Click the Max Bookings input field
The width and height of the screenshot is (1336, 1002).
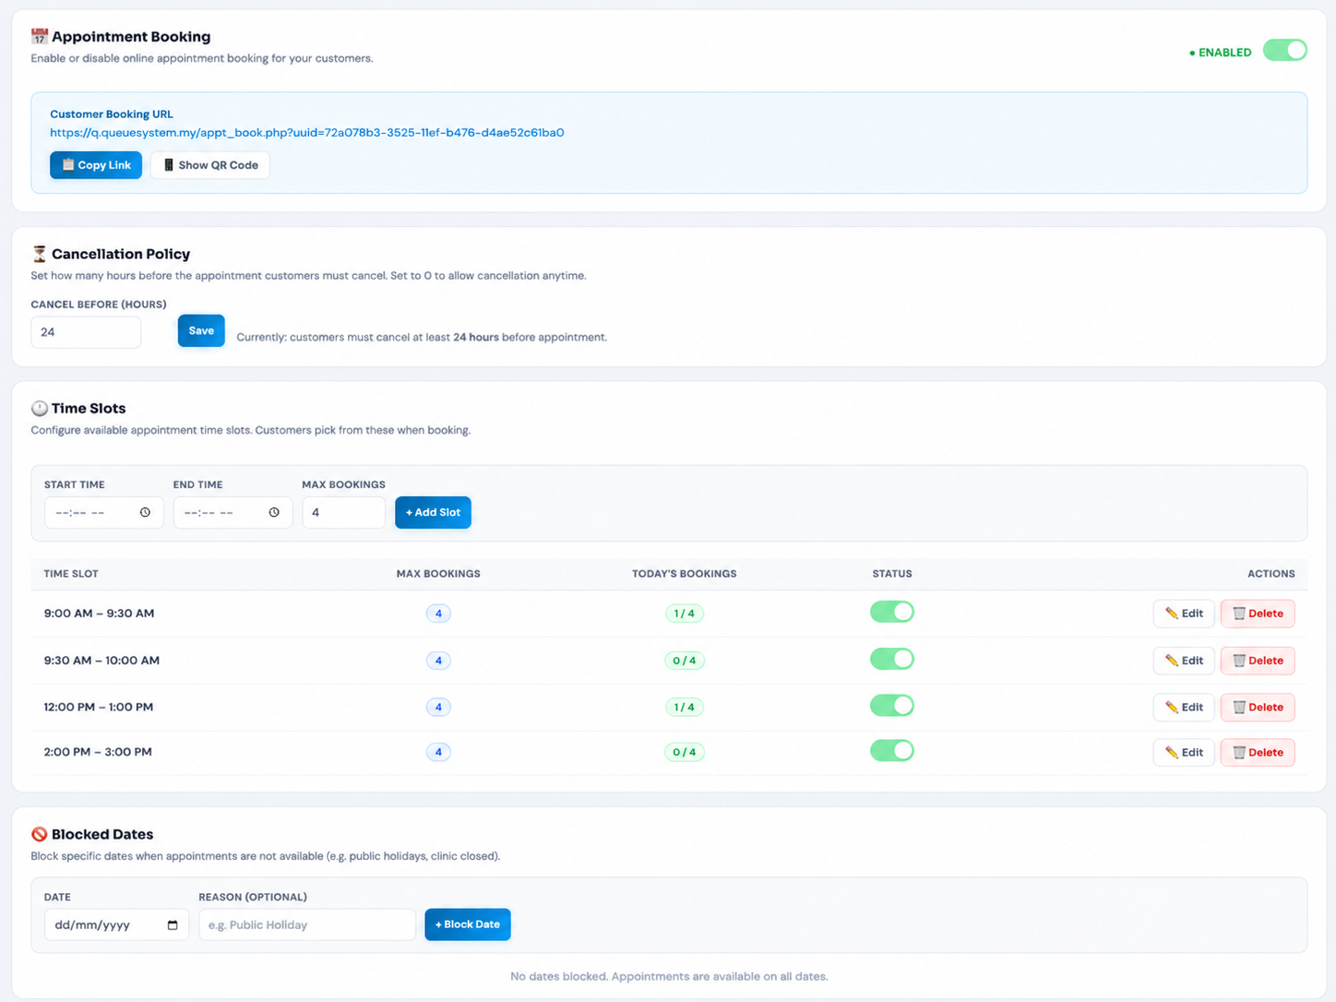(343, 512)
